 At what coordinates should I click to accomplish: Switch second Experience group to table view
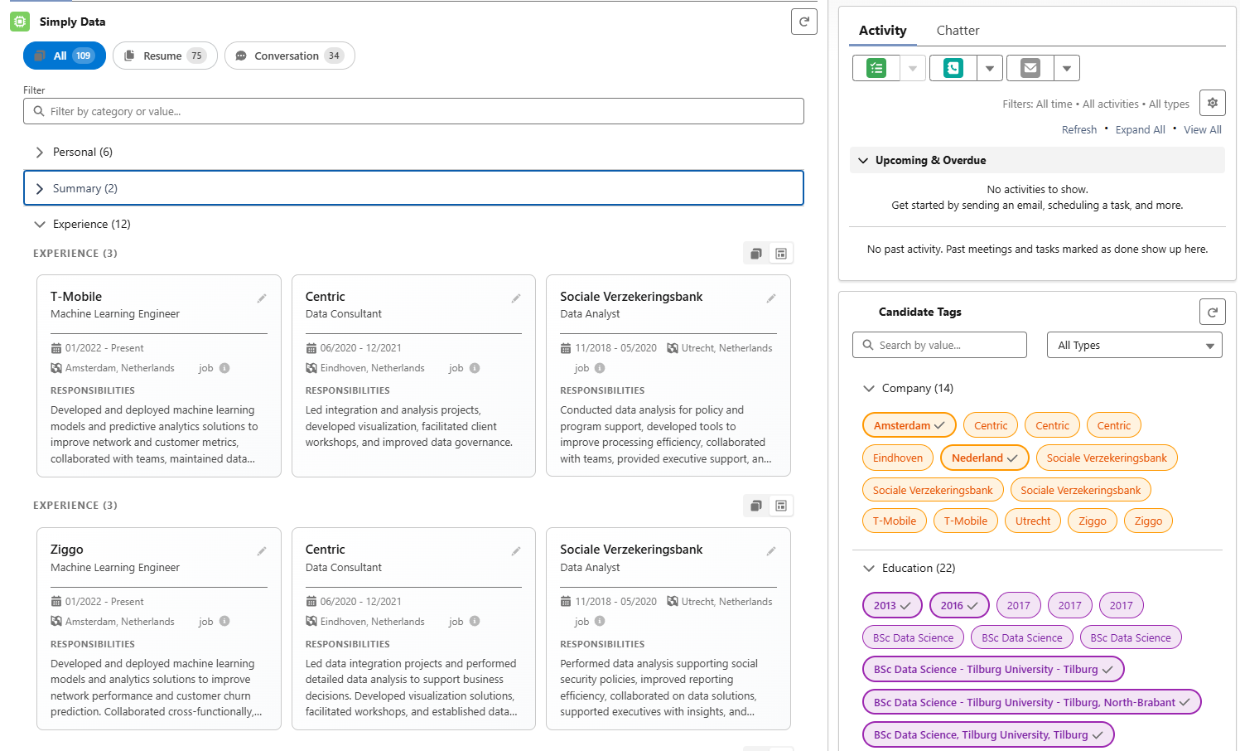[780, 505]
